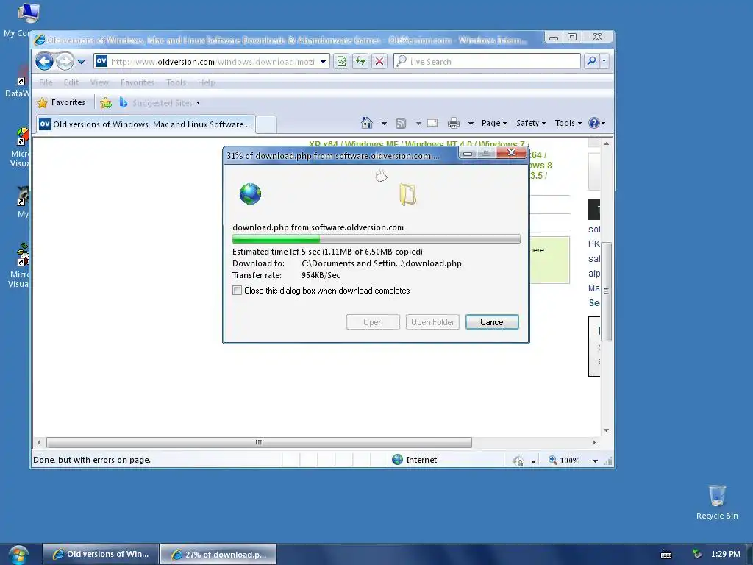Click the red Stop loading icon
The width and height of the screenshot is (753, 565).
379,62
